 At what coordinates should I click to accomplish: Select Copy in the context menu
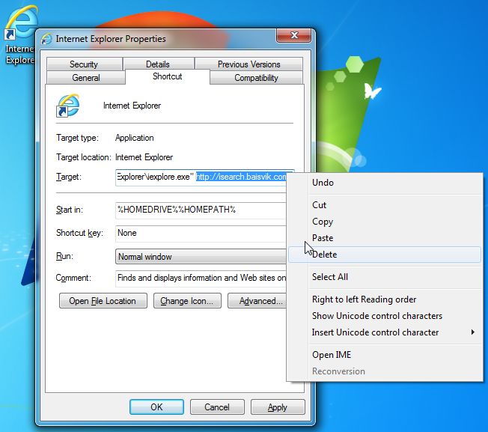(x=385, y=222)
